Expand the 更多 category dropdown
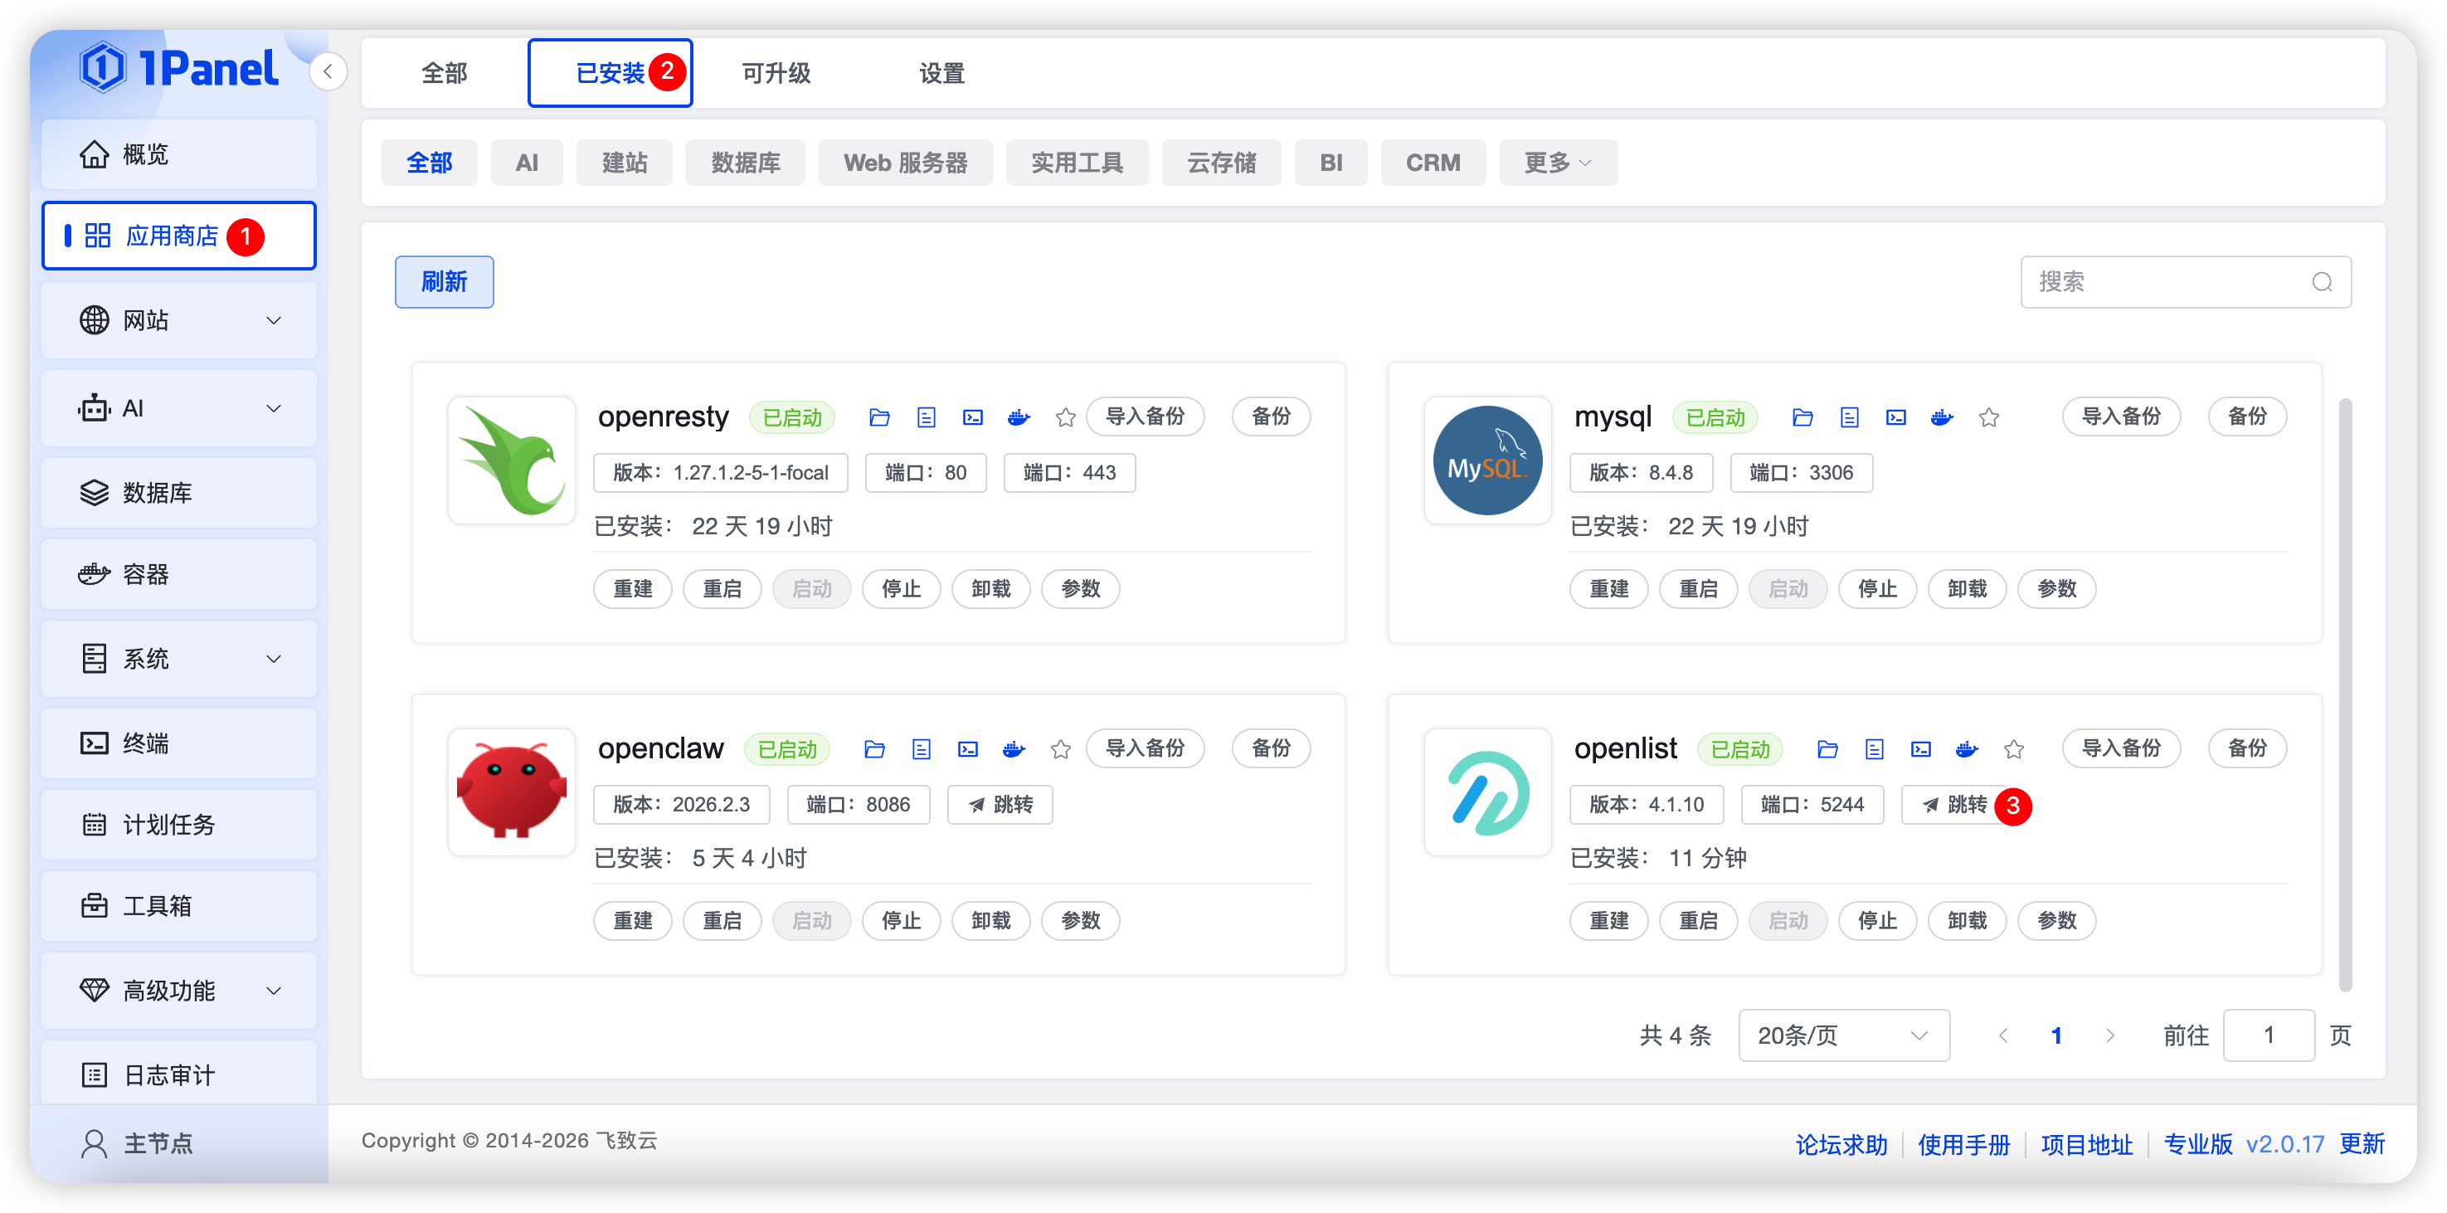Image resolution: width=2447 pixels, height=1213 pixels. click(x=1557, y=163)
